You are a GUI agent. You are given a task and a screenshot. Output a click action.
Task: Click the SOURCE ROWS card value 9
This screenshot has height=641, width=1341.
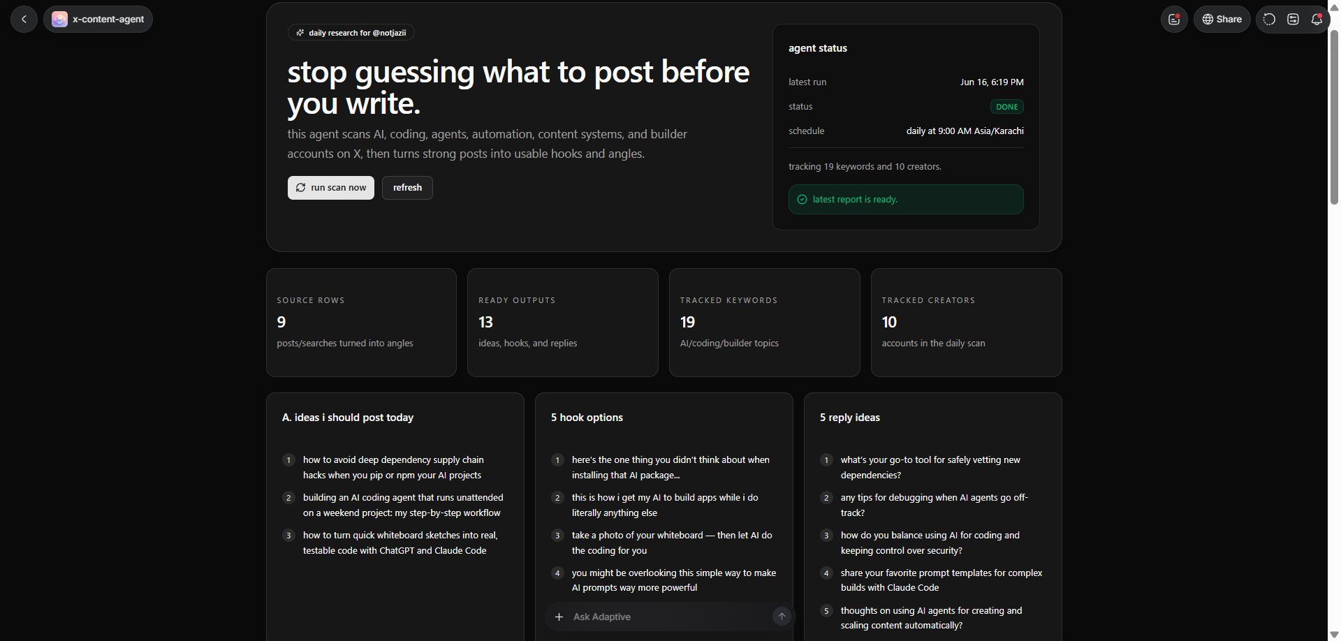[x=281, y=322]
